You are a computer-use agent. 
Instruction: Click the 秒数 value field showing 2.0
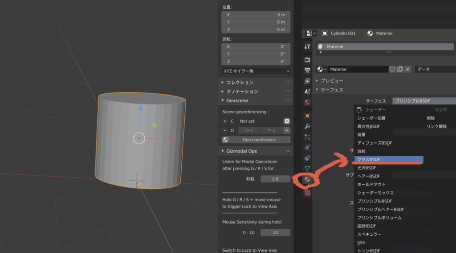click(x=275, y=179)
